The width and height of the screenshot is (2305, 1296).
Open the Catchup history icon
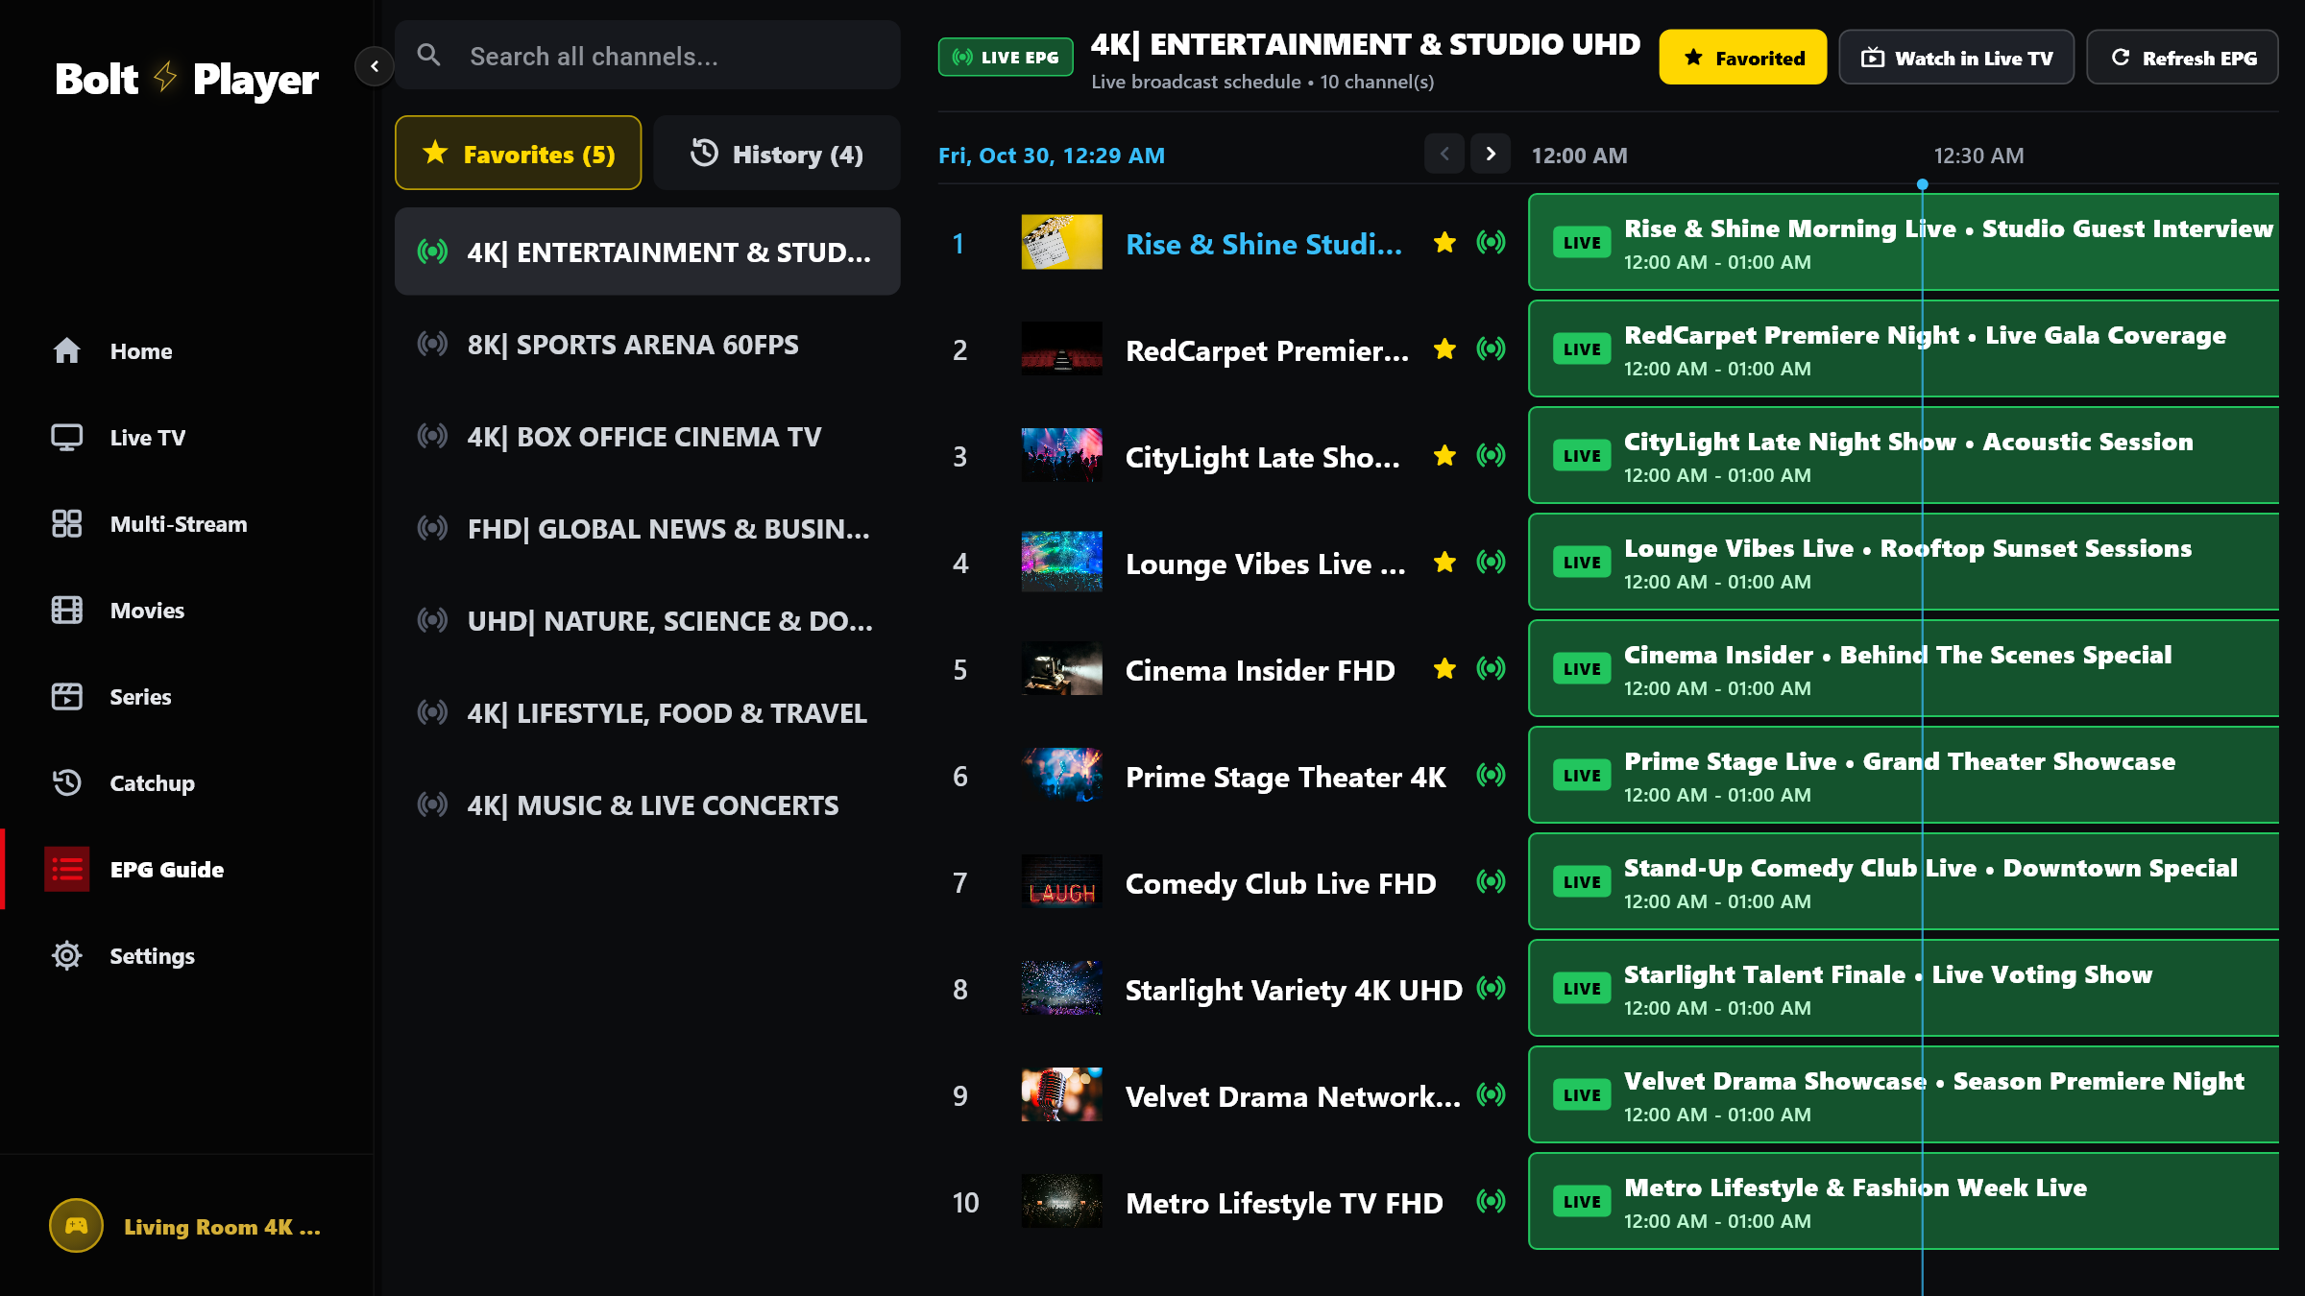(x=66, y=782)
